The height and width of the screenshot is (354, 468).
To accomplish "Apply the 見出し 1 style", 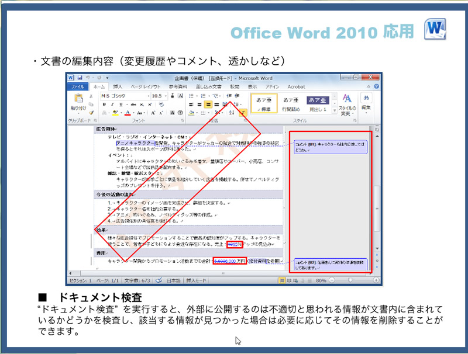I will click(318, 104).
